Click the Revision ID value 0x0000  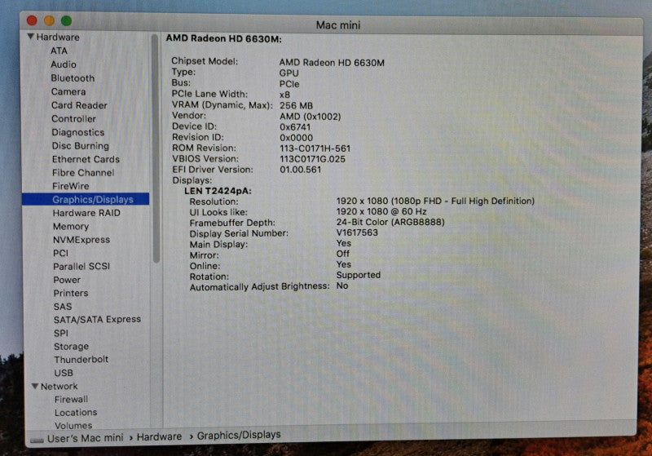296,138
